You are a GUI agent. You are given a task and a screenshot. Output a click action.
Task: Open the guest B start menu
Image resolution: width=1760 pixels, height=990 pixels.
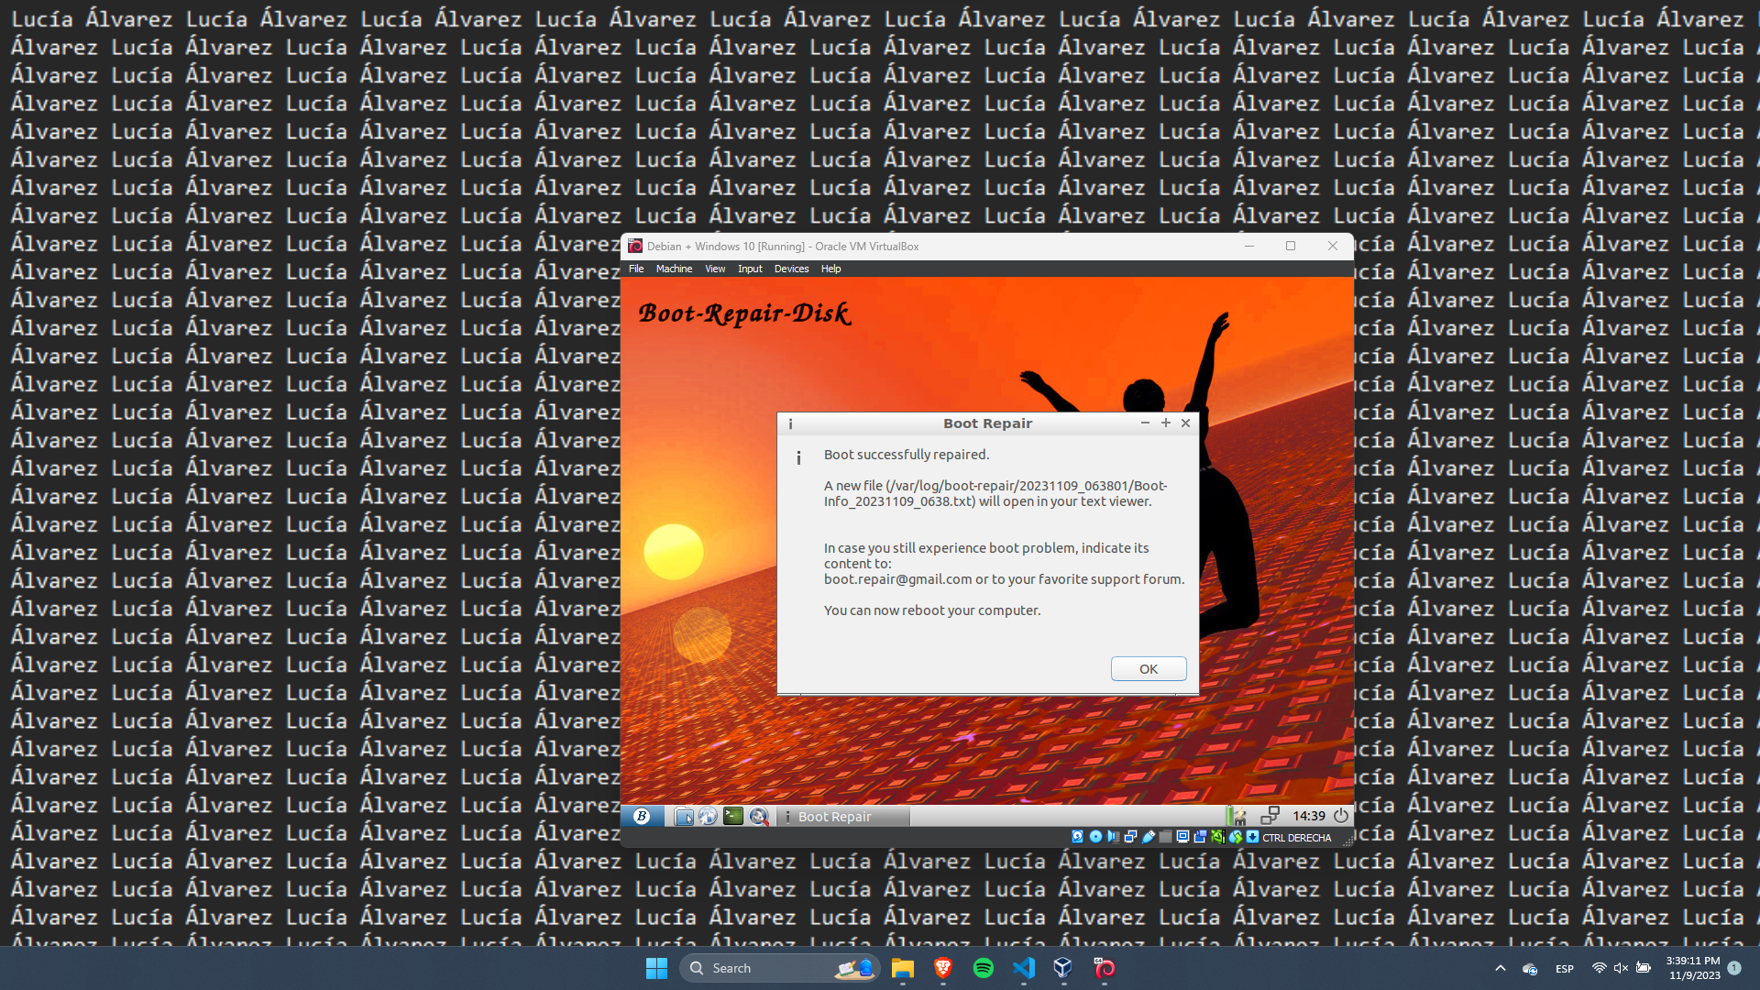[642, 816]
